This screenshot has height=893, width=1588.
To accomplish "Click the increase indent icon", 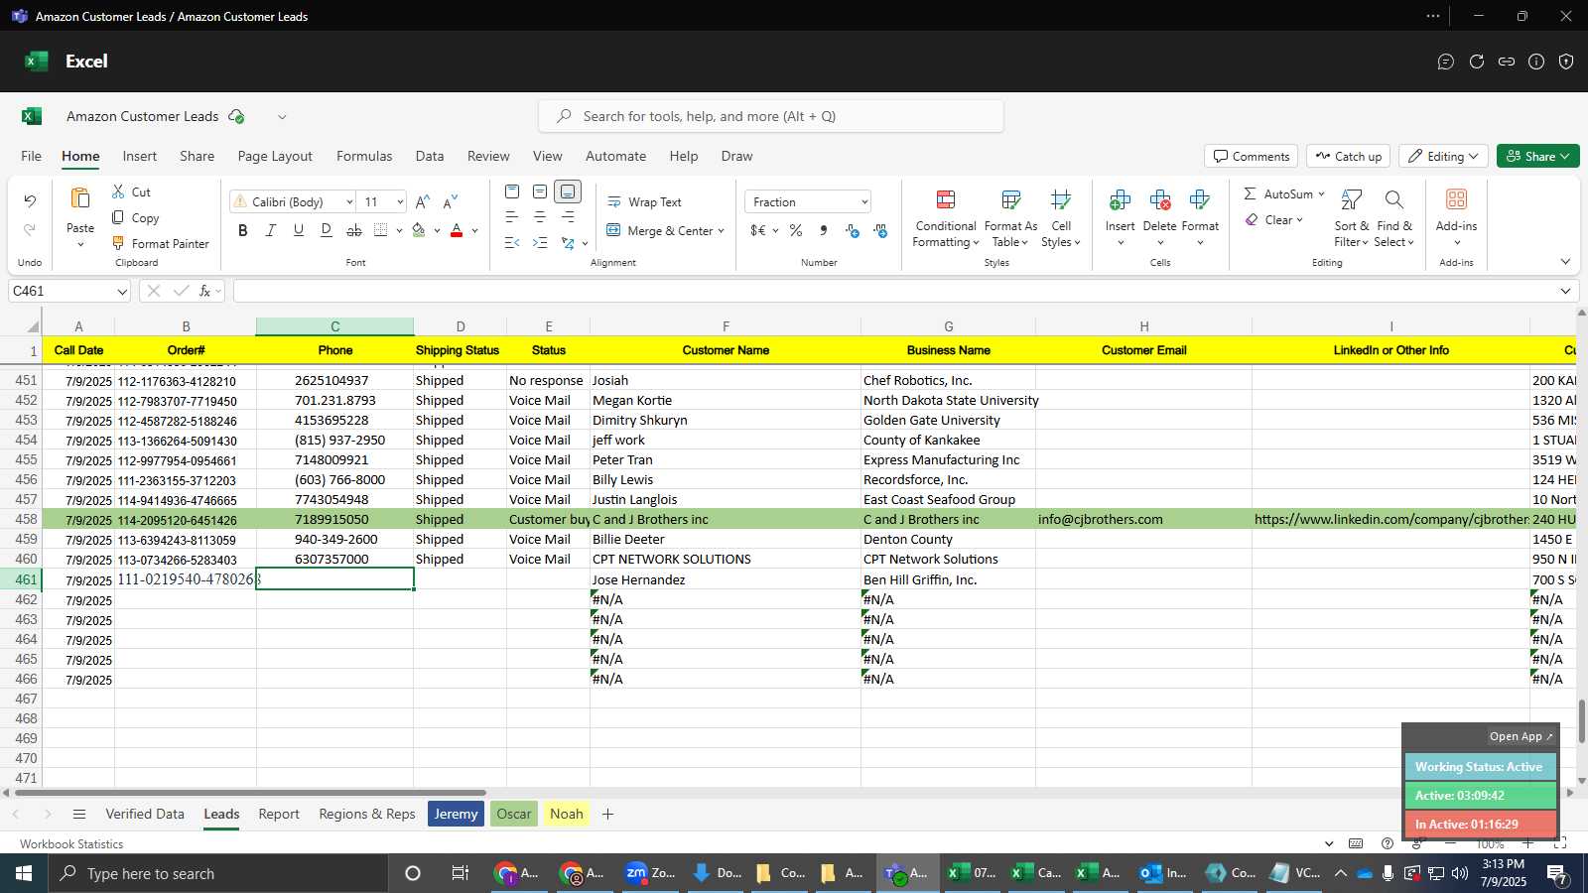I will click(x=540, y=242).
